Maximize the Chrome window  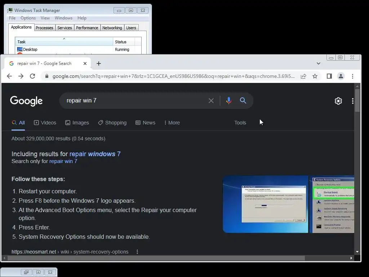340,57
